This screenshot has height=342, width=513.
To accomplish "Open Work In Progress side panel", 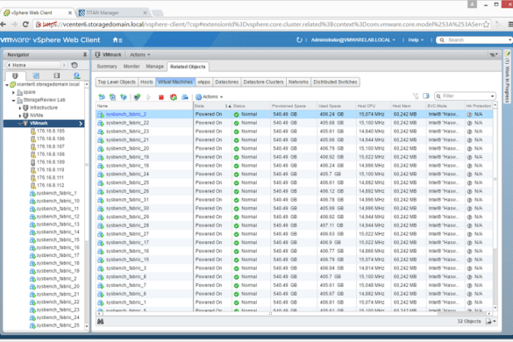I will point(507,77).
